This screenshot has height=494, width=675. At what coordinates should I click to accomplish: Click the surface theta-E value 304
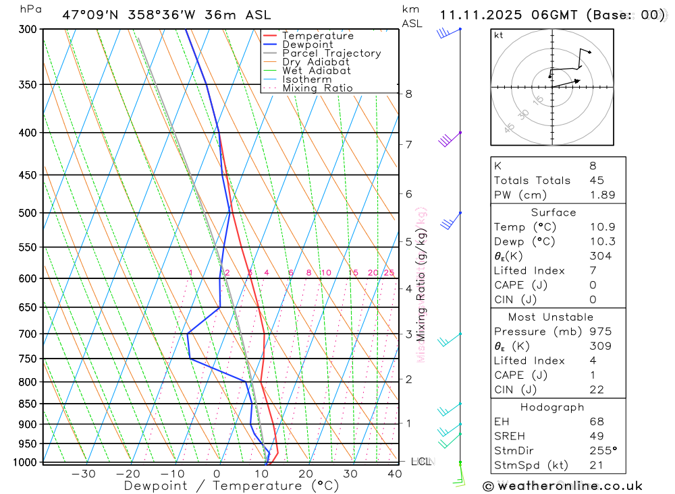tap(601, 256)
